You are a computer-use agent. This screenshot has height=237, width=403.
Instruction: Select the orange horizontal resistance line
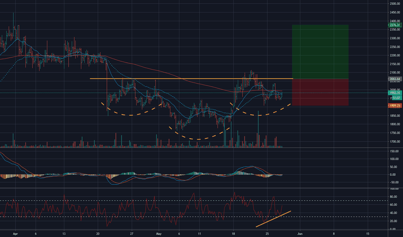pos(191,79)
